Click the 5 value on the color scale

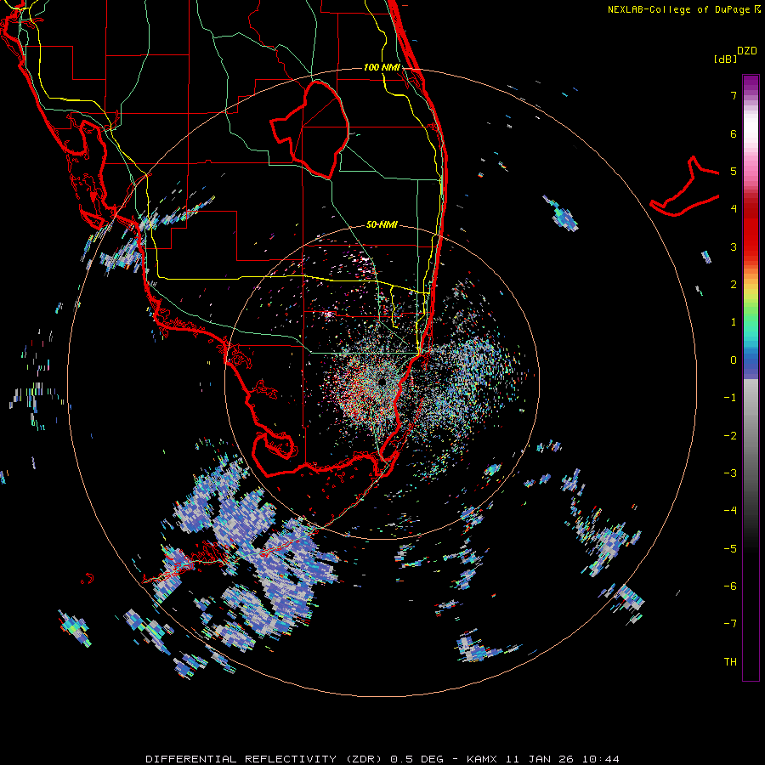(734, 171)
